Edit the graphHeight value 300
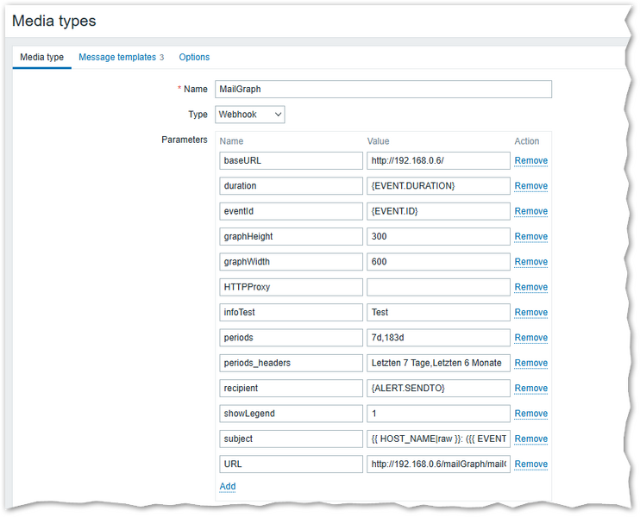Viewport: 640px width, 517px height. [438, 236]
